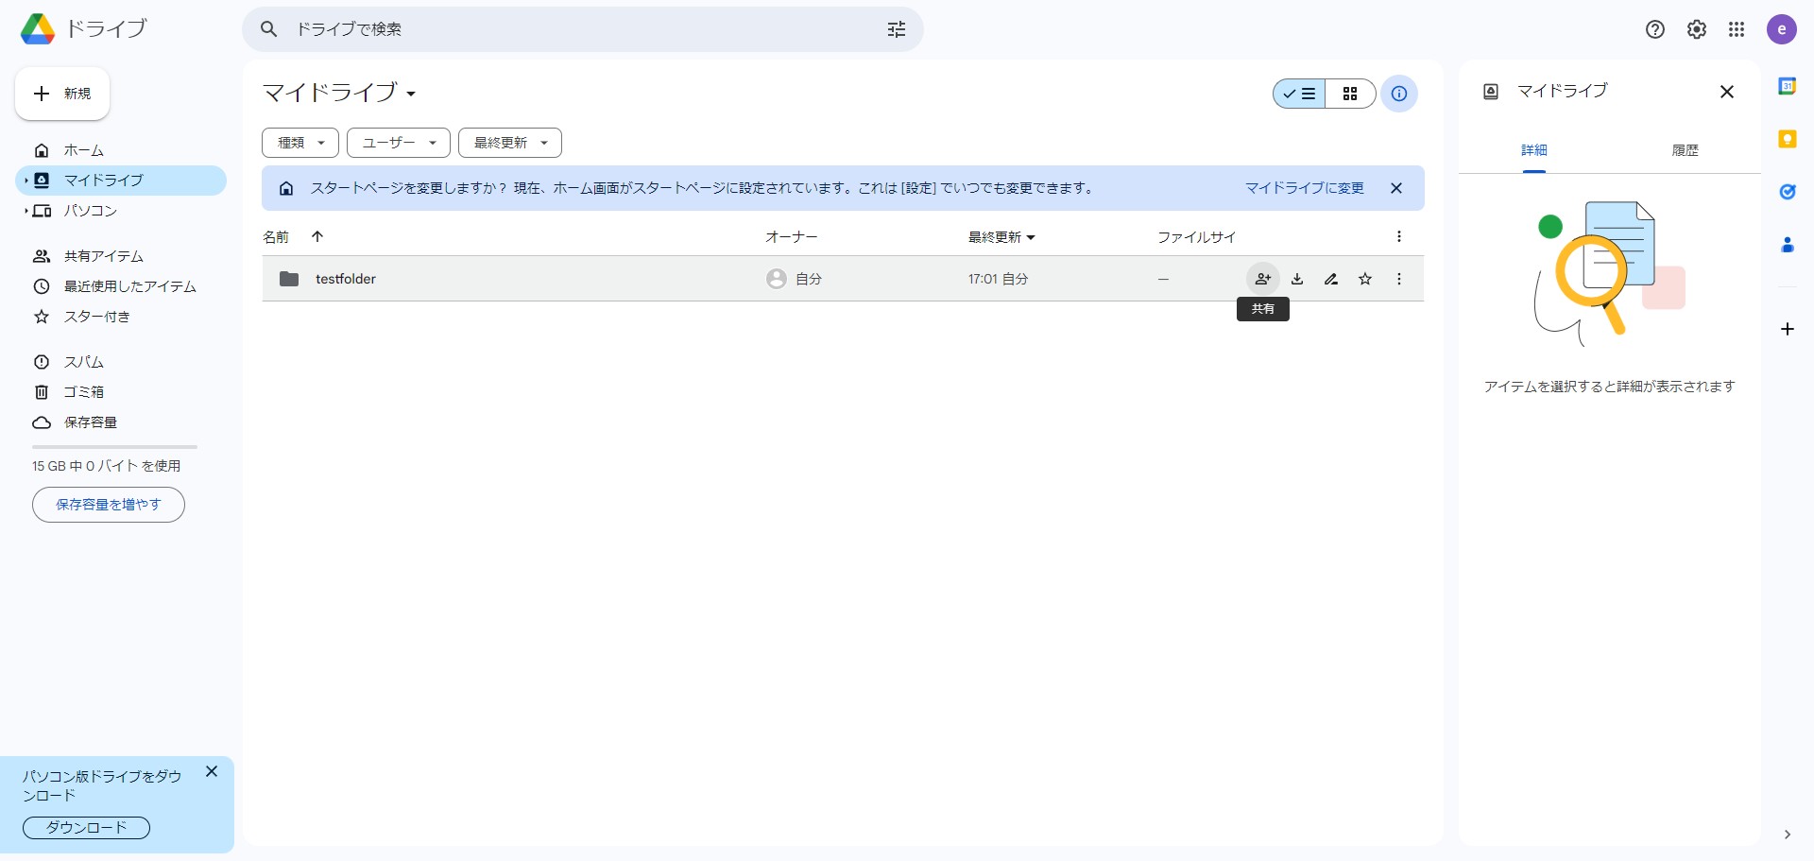Toggle the details info panel button
The image size is (1814, 861).
[x=1399, y=94]
